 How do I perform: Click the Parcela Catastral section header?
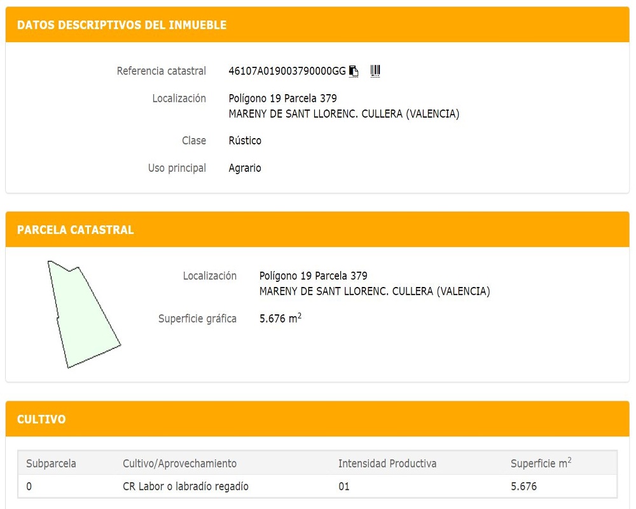click(76, 230)
